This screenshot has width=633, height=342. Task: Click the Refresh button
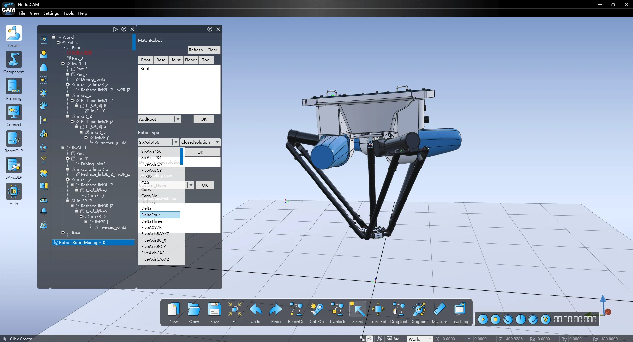pos(196,50)
